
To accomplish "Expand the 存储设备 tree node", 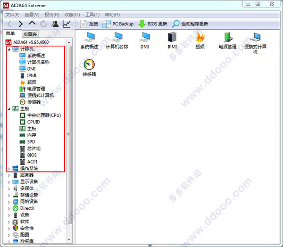I will (x=9, y=196).
